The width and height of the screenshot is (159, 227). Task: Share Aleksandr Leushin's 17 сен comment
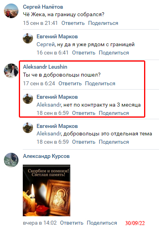pos(100,84)
